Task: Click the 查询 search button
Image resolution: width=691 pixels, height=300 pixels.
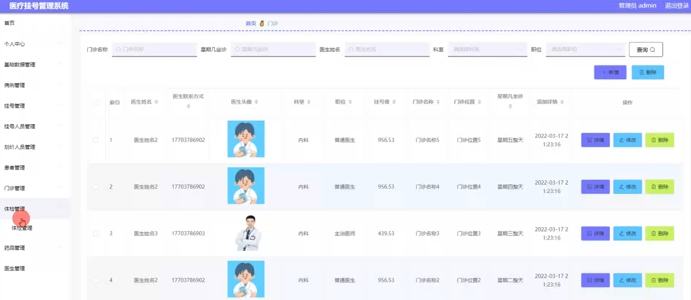Action: point(645,49)
